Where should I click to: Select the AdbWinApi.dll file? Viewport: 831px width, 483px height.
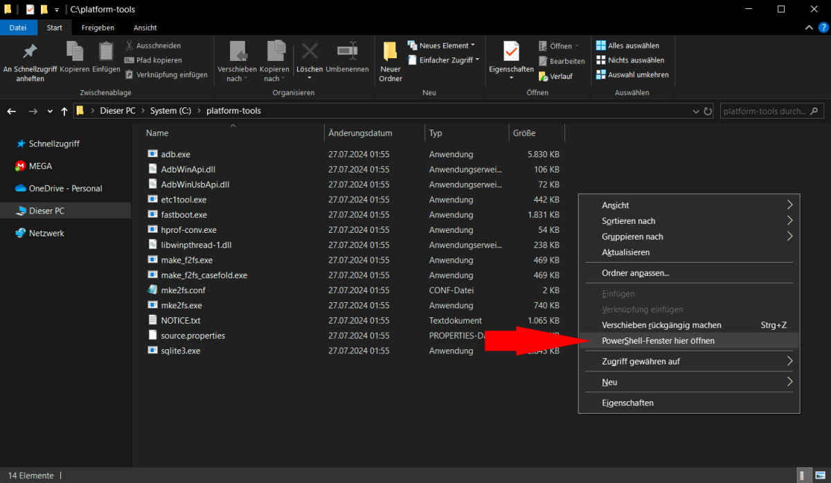(x=188, y=170)
